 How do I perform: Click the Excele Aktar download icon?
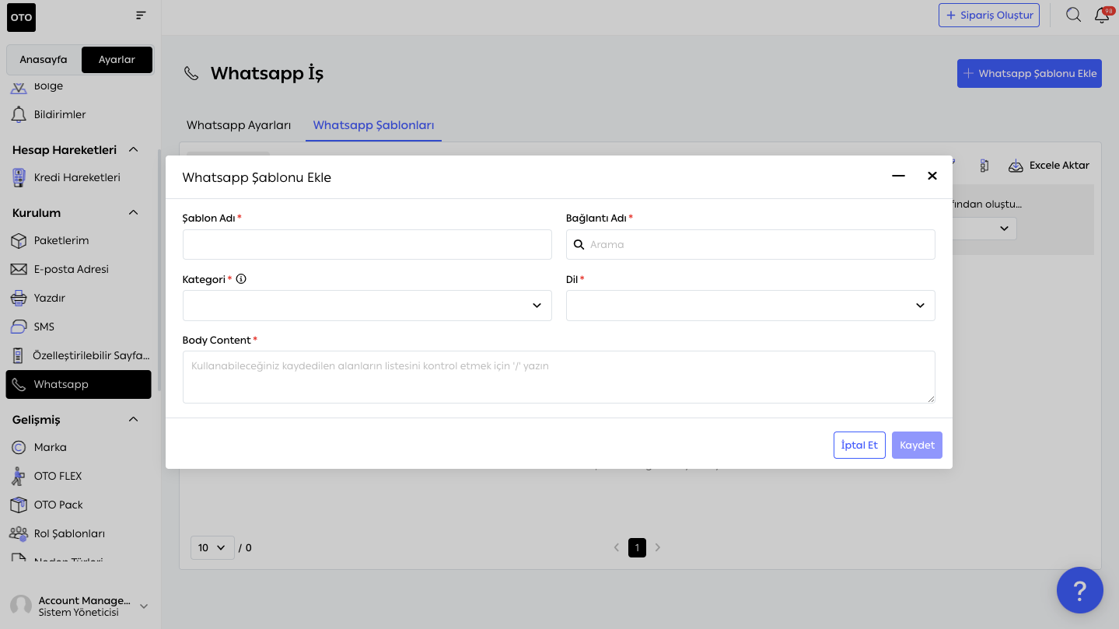coord(1016,166)
